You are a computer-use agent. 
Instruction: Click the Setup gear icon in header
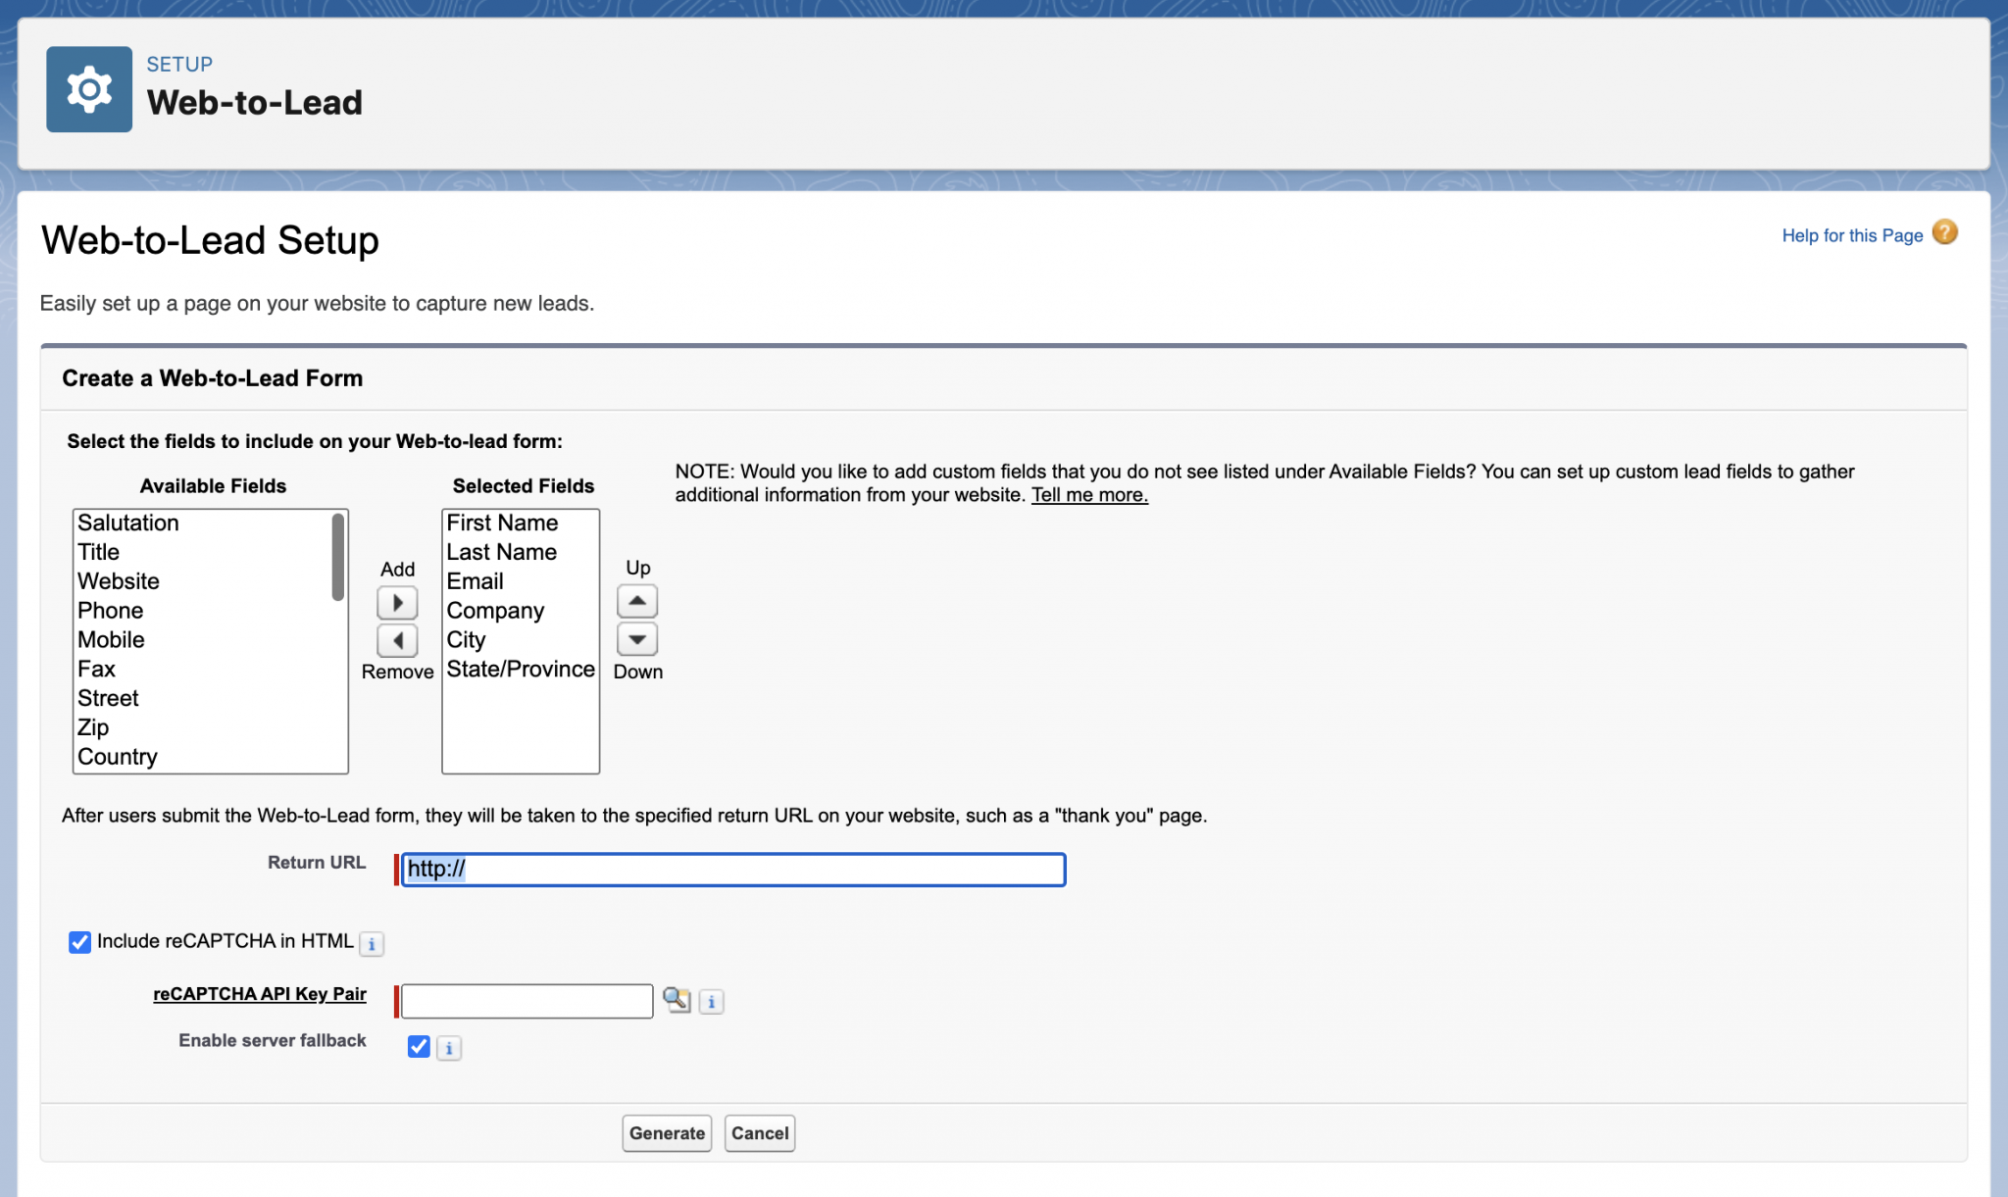point(89,88)
